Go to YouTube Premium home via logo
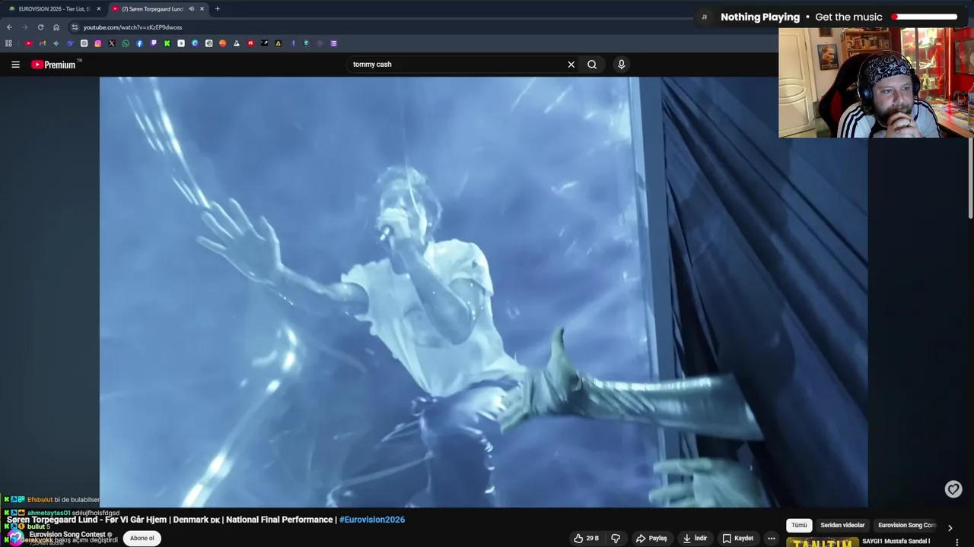974x547 pixels. [x=54, y=65]
